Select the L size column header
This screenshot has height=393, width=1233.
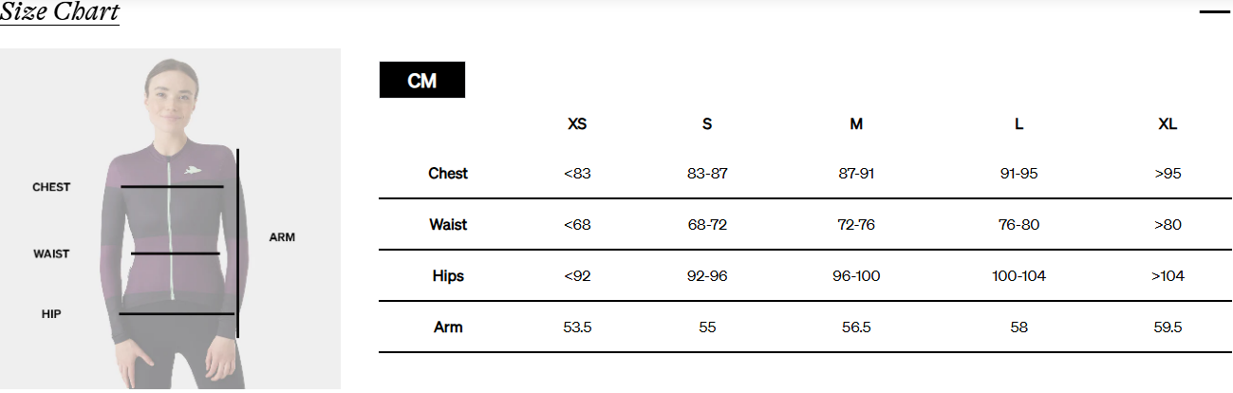click(1018, 124)
